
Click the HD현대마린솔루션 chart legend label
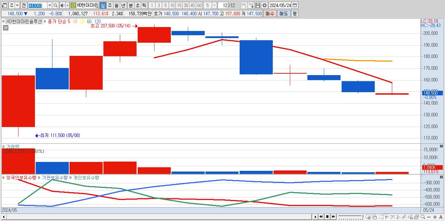pyautogui.click(x=24, y=21)
